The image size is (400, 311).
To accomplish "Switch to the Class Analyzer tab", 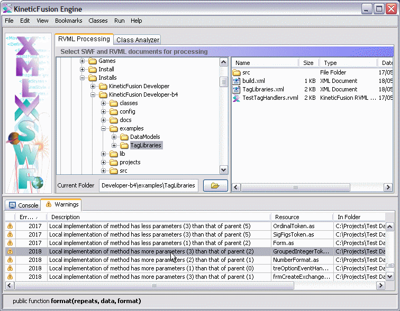I will 138,40.
